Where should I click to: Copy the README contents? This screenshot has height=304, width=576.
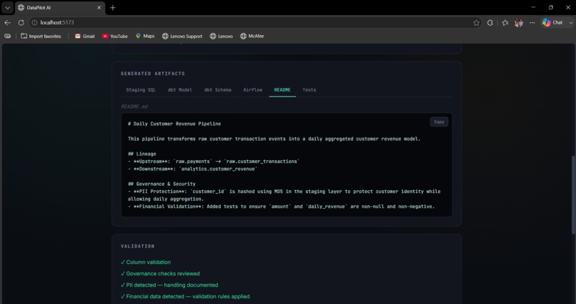point(439,122)
